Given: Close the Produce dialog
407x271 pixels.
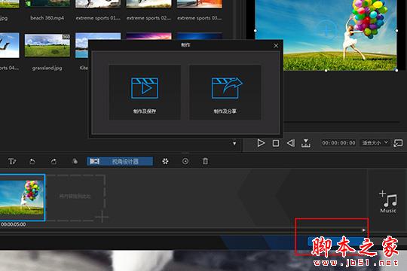Looking at the screenshot, I should (x=276, y=46).
